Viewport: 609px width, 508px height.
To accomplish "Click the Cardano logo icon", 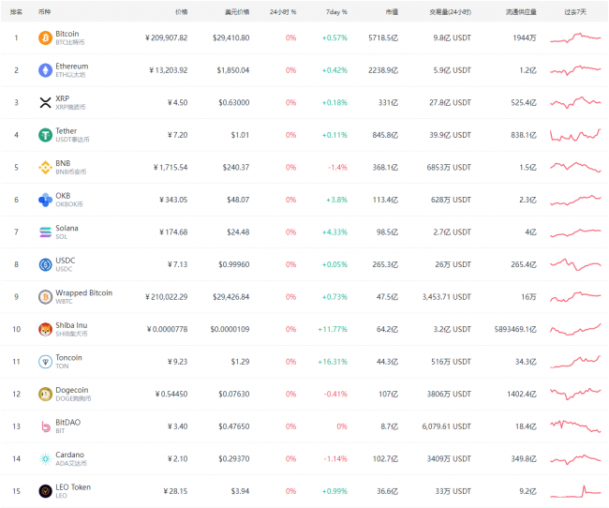I will (x=46, y=458).
